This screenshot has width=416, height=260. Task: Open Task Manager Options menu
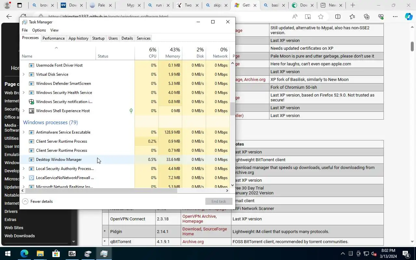click(x=39, y=30)
